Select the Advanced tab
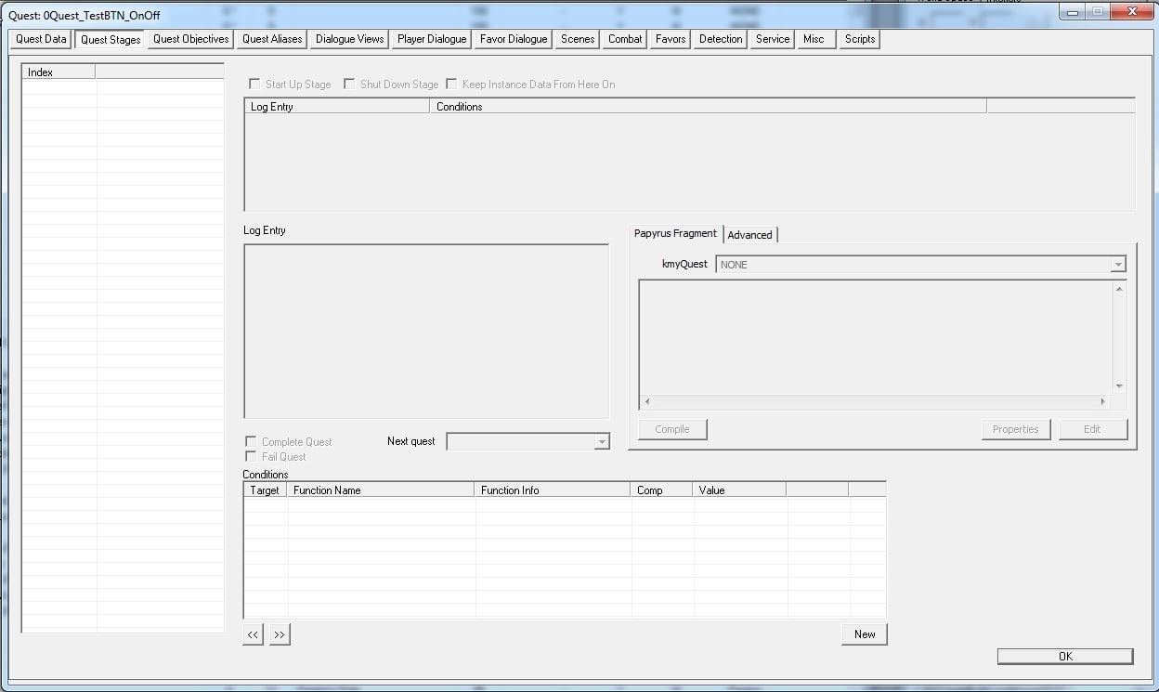1159x692 pixels. coord(749,235)
